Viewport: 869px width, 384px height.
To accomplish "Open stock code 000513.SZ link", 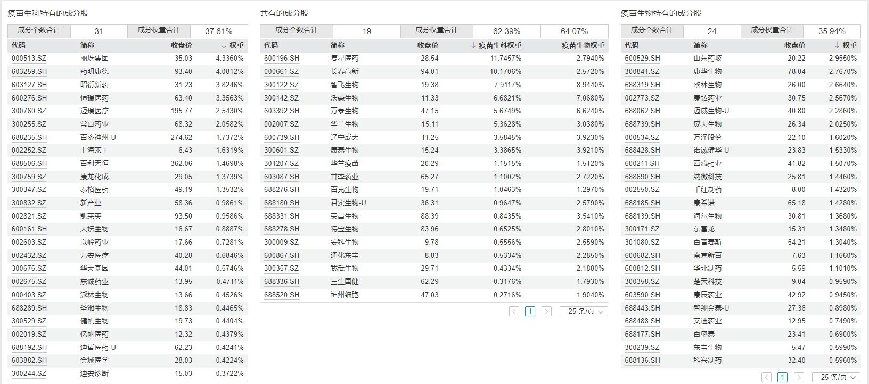I will (29, 59).
